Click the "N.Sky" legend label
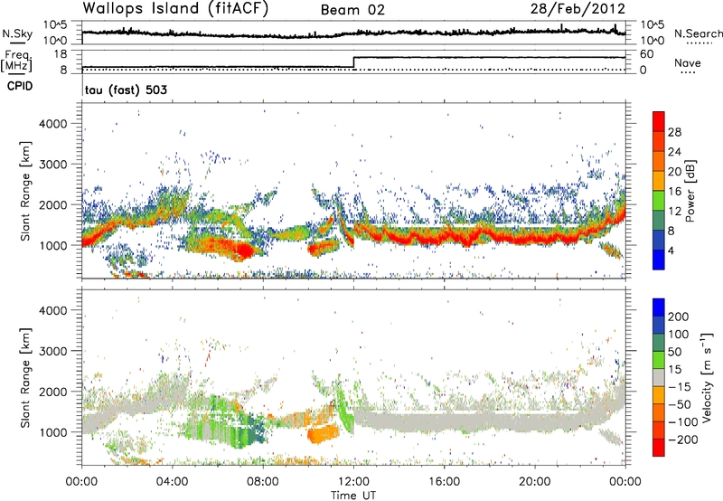Viewport: 723px width, 501px height. (17, 33)
